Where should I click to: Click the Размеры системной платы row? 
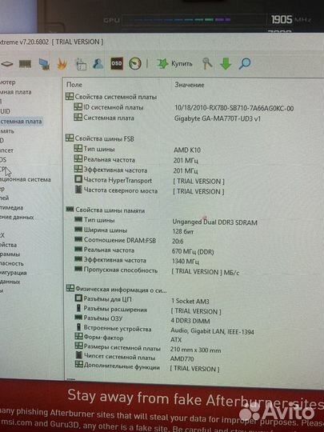pos(148,349)
